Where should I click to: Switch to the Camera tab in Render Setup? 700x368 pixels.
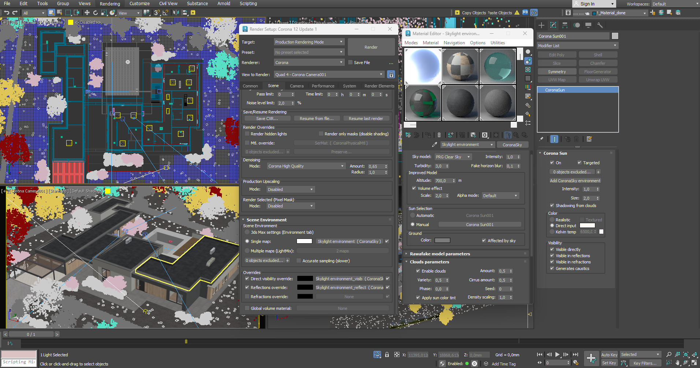coord(297,86)
